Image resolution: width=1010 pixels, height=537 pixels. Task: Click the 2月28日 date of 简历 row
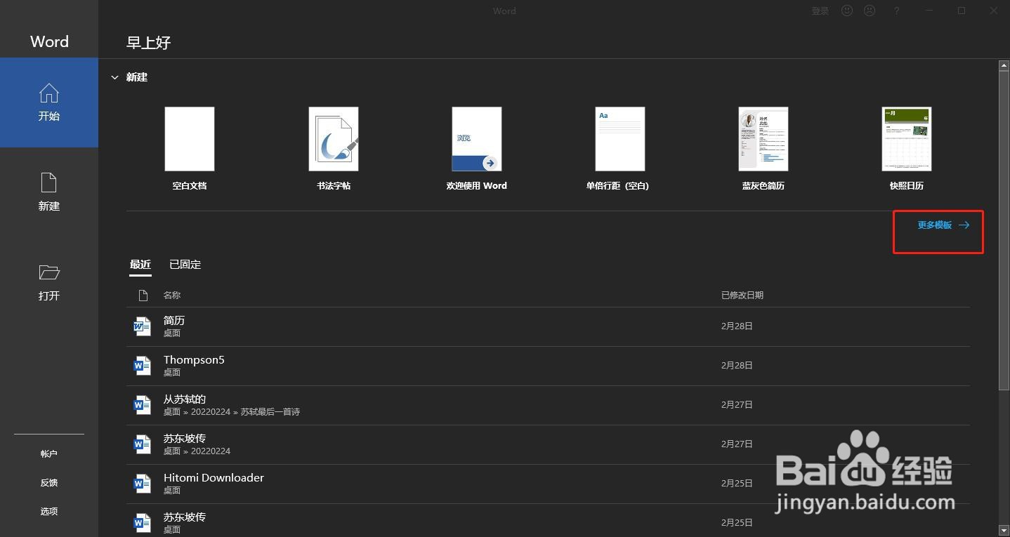737,326
